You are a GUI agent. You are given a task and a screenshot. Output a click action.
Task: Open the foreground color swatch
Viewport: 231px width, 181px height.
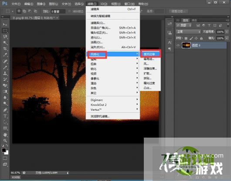tap(4, 150)
